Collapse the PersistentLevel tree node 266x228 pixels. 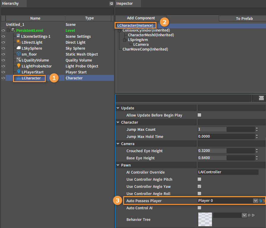(8, 30)
